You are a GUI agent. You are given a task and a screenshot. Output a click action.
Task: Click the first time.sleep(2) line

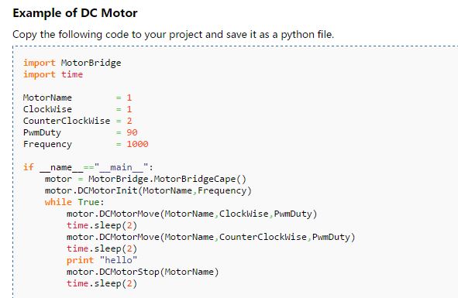102,225
